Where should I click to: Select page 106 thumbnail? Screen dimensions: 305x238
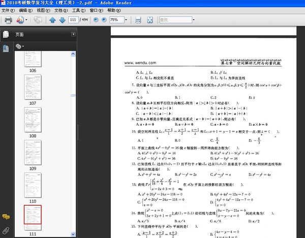click(33, 59)
